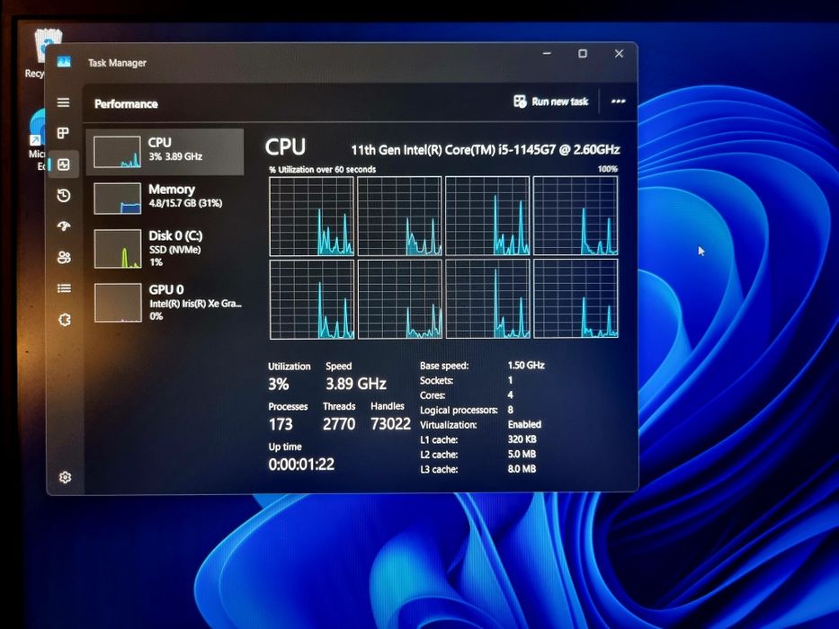
Task: Open the Details page icon
Action: [64, 288]
